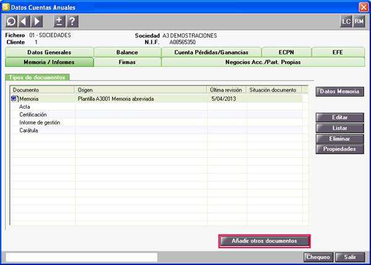
Task: Click the status bar input field
Action: [82, 257]
